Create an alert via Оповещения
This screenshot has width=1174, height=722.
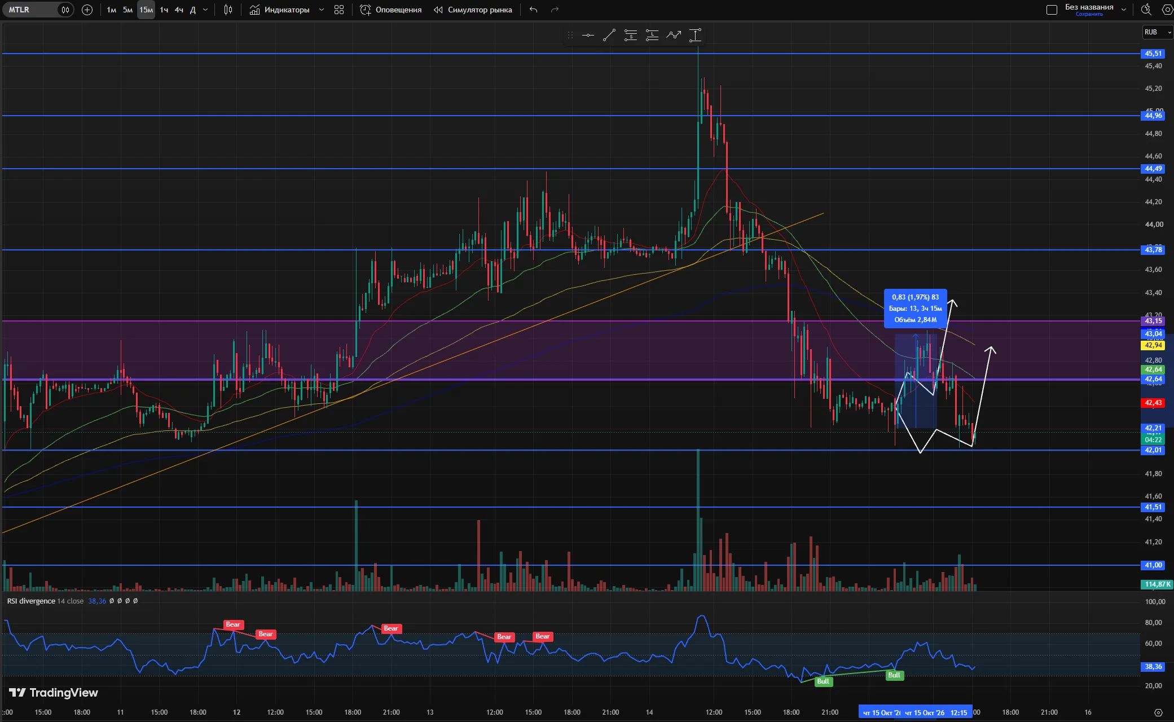coord(391,10)
